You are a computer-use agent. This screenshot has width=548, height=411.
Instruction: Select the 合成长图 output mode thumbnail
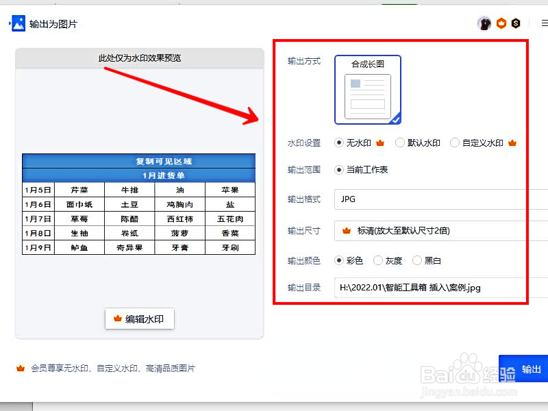coord(367,89)
